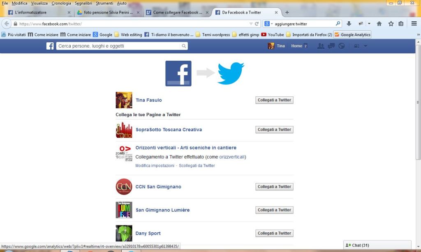Click the CCN San Gimignano logo thumbnail
The height and width of the screenshot is (252, 421).
(x=124, y=187)
